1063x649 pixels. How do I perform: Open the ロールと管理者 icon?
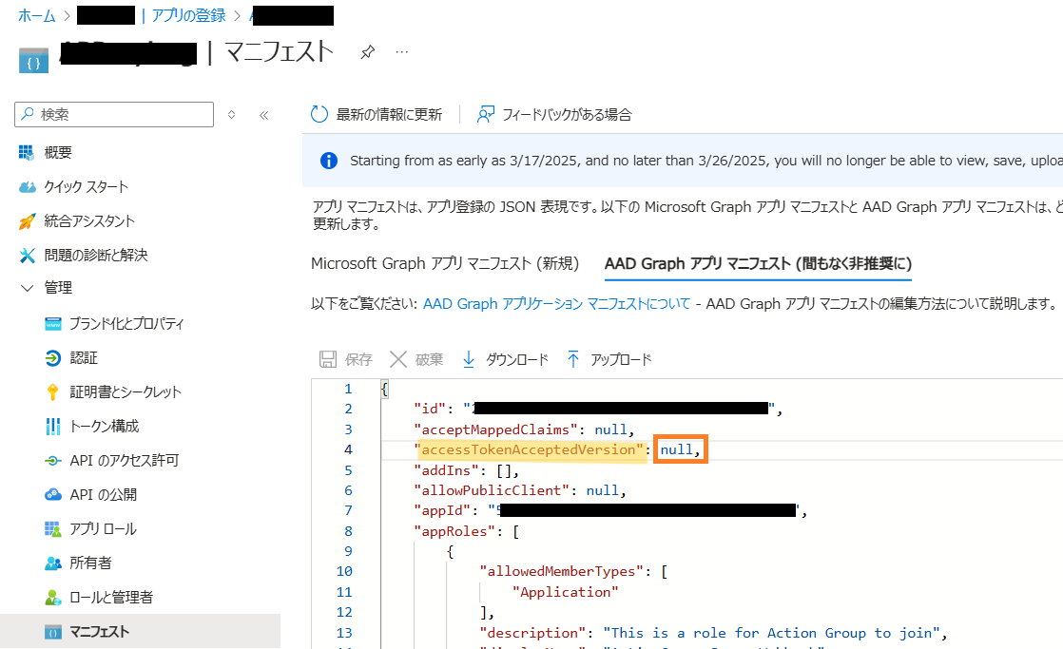53,598
